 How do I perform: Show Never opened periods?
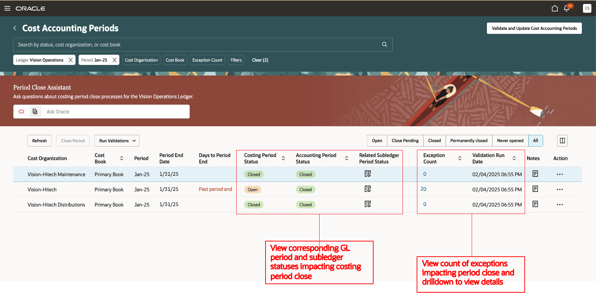point(510,141)
